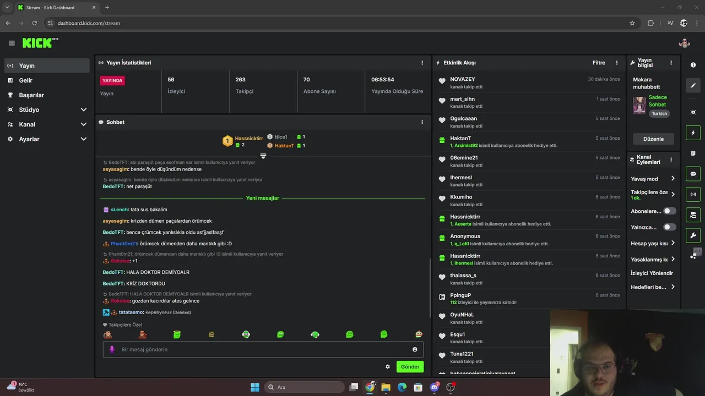
Task: Expand the Kanal sidebar chevron
Action: pyautogui.click(x=84, y=125)
